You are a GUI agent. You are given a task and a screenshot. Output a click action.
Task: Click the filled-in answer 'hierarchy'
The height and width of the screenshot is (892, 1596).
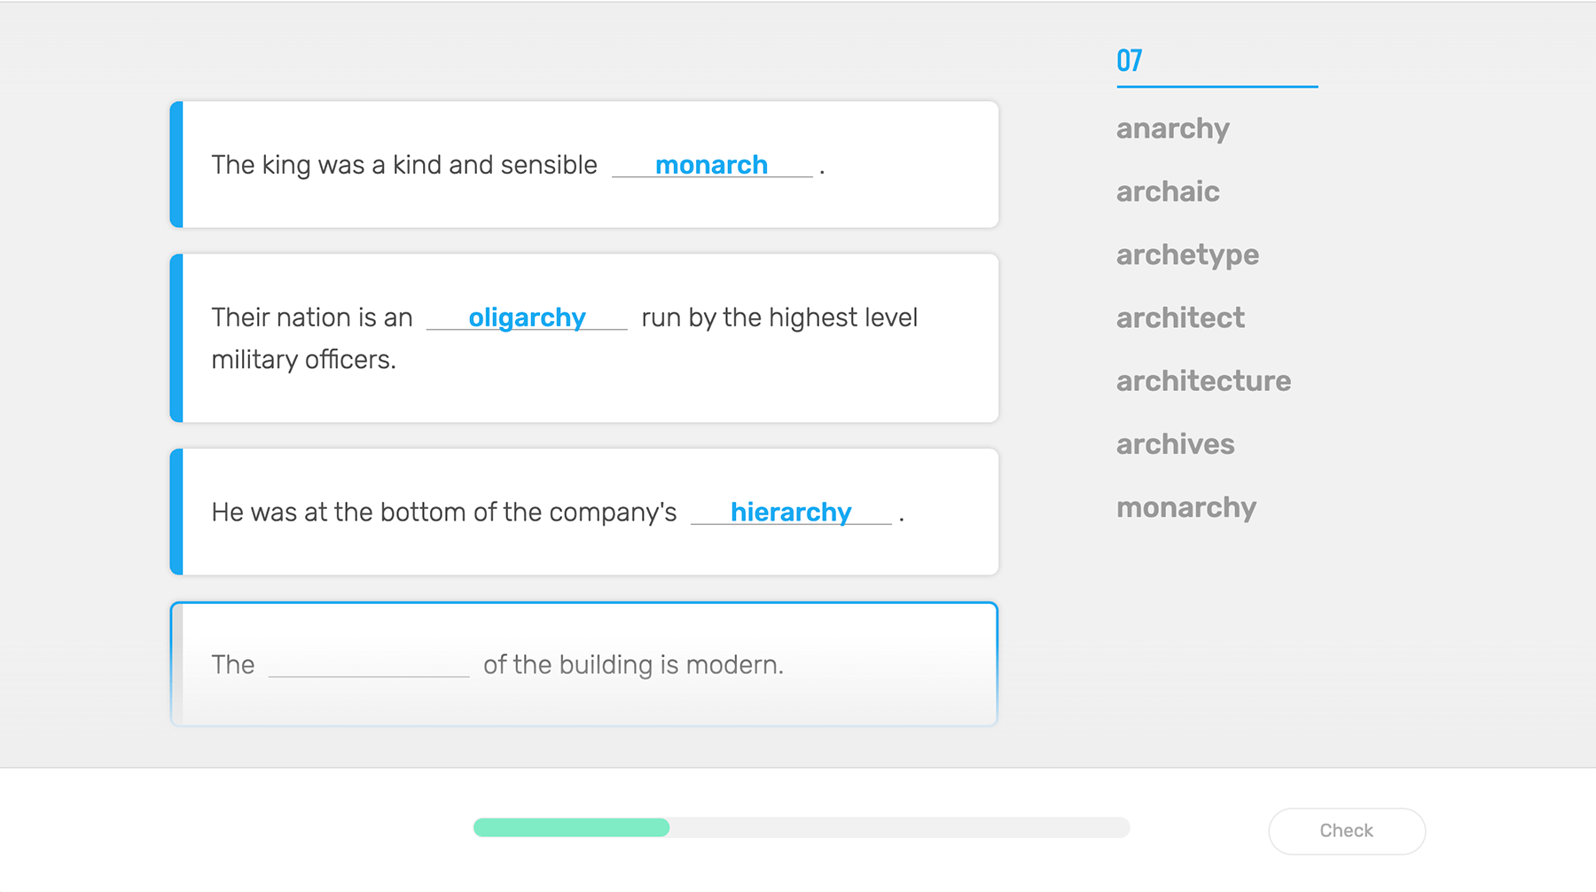tap(790, 512)
